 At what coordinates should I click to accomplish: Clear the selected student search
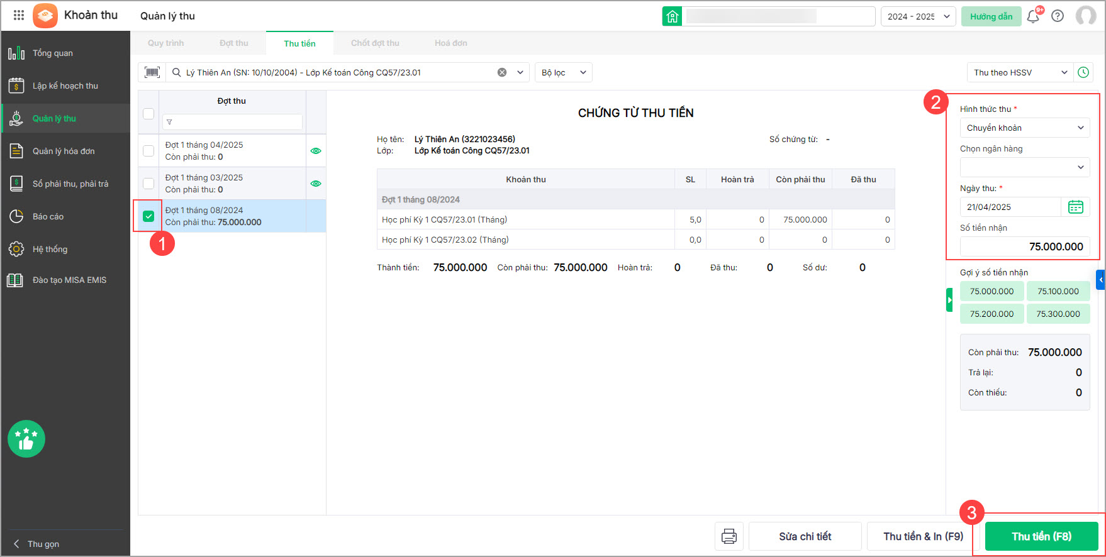point(502,72)
